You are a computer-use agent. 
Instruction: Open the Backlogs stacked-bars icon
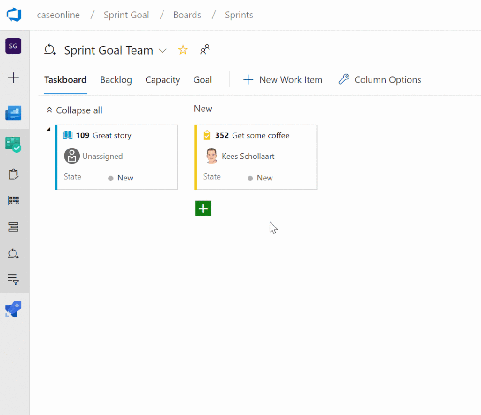pyautogui.click(x=13, y=227)
